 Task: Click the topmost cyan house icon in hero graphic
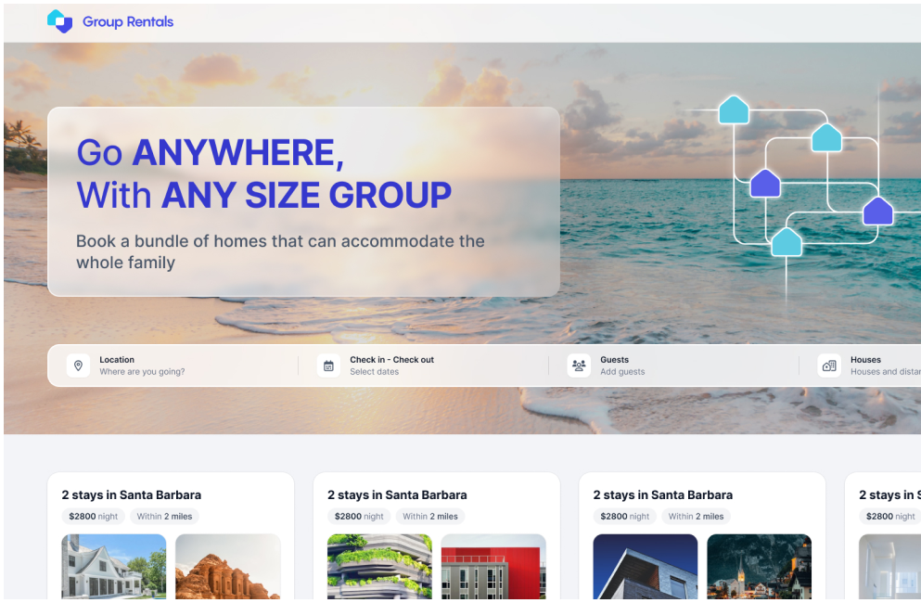point(734,109)
